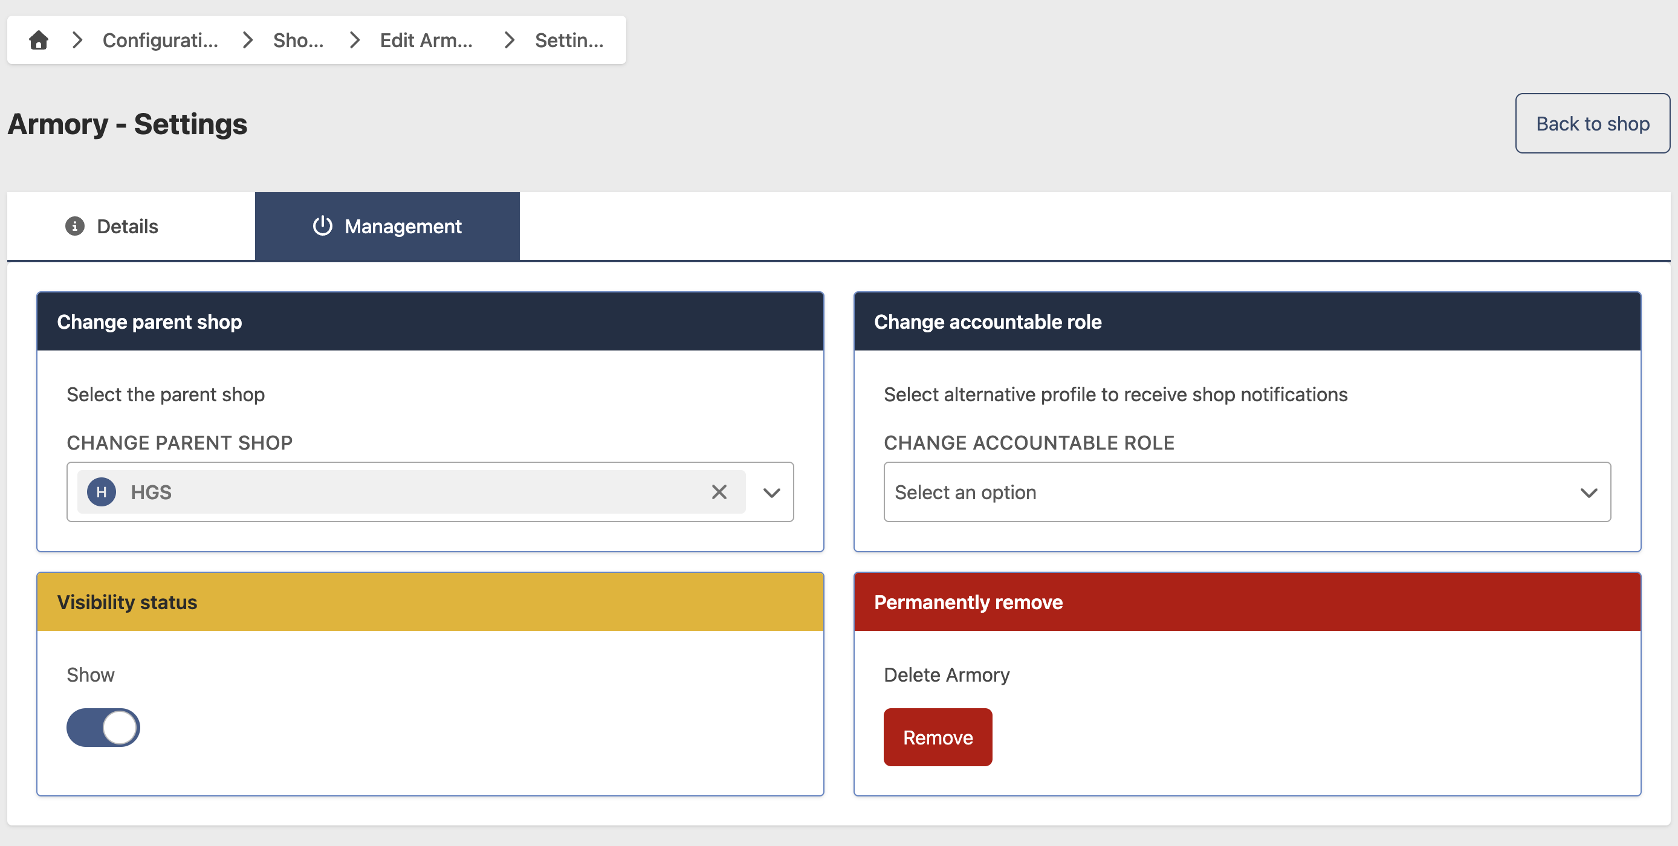The width and height of the screenshot is (1678, 846).
Task: Click the HGS selected shop text
Action: (151, 492)
